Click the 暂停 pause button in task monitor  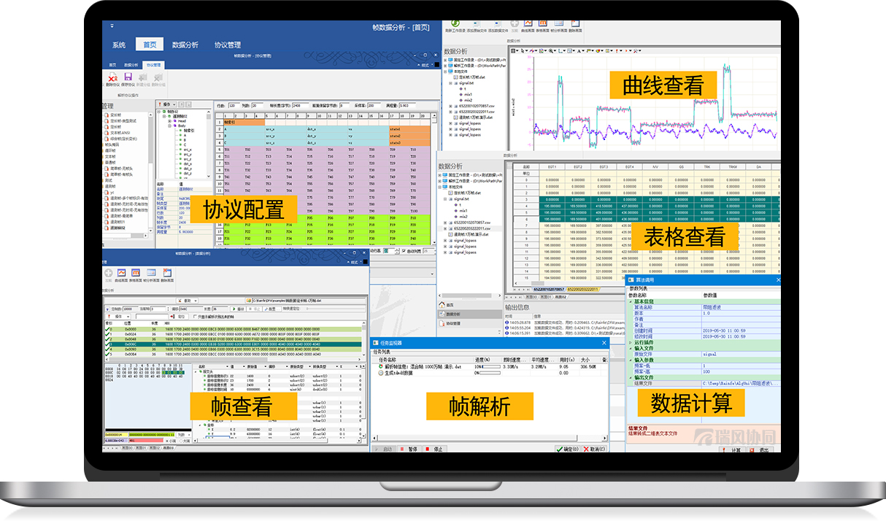[x=409, y=449]
